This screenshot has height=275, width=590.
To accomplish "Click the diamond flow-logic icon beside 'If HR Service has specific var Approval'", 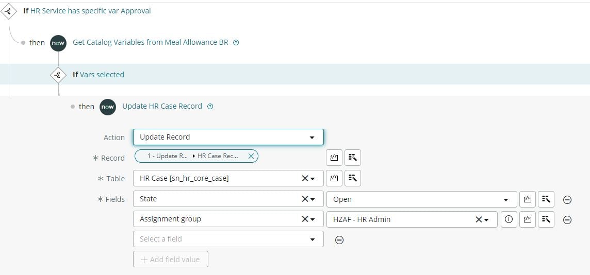I will point(8,11).
